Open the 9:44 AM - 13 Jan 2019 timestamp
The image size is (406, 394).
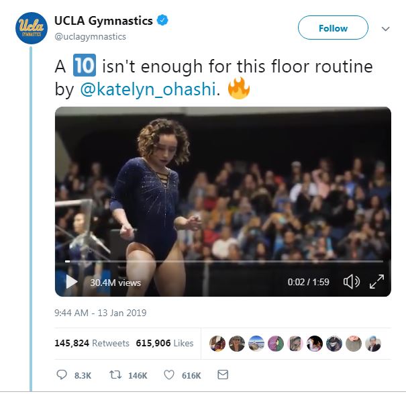click(101, 313)
